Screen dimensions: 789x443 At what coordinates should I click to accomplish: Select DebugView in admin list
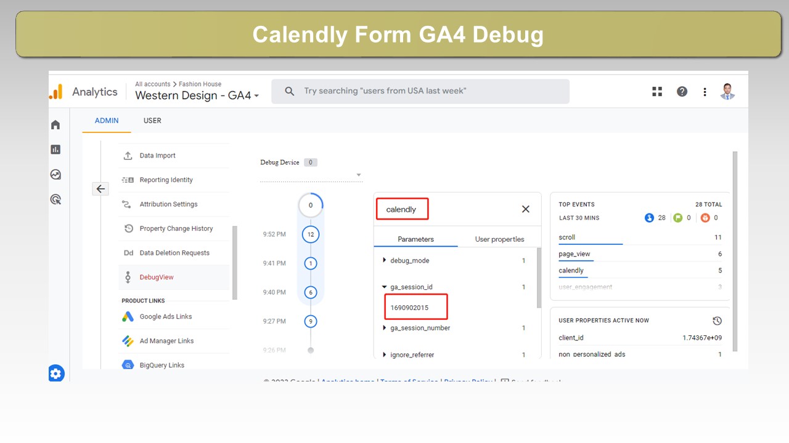(174, 277)
